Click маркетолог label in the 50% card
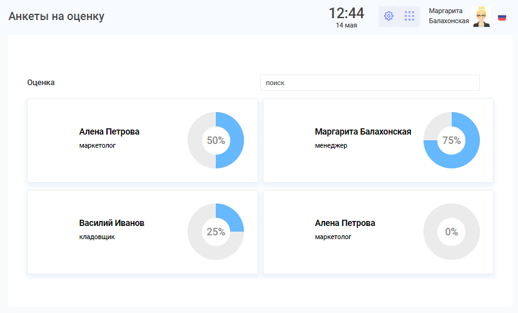The width and height of the screenshot is (518, 313). click(x=98, y=146)
